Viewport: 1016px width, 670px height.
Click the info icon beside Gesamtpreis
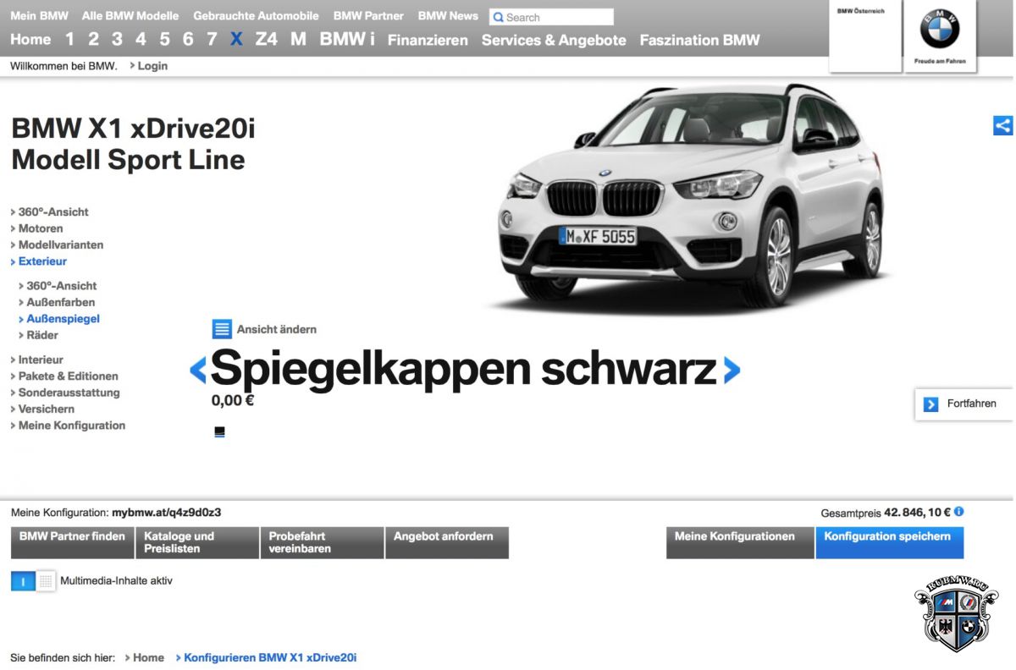(959, 512)
